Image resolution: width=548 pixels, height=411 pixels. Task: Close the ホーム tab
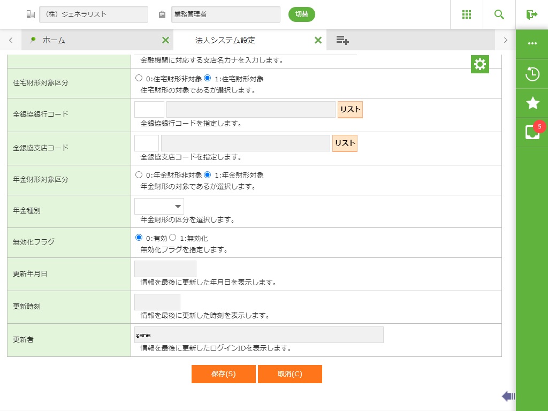click(165, 40)
